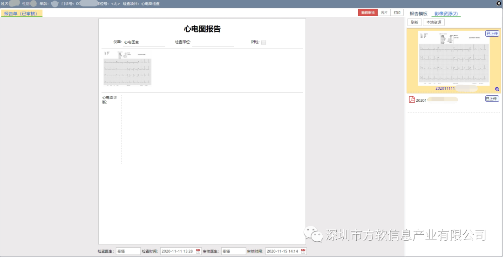
Task: Click 已上传 badge on the ECG image
Action: (x=492, y=33)
